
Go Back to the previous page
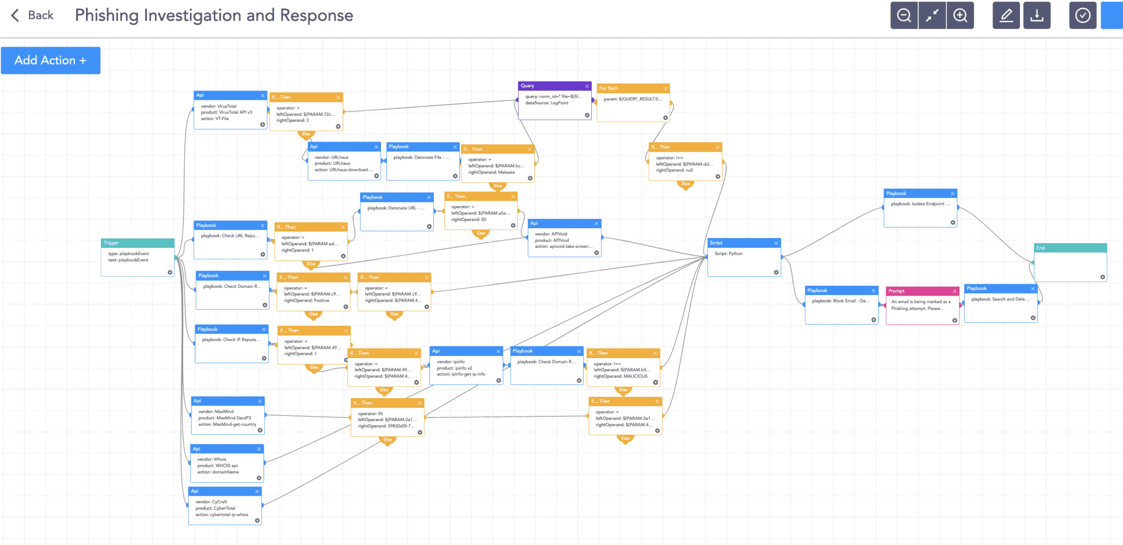(x=33, y=15)
